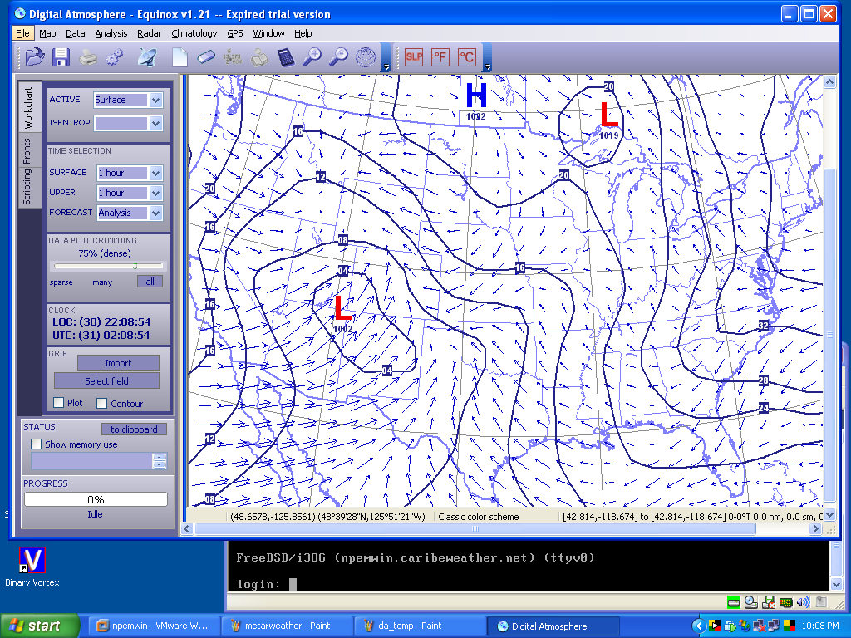The height and width of the screenshot is (638, 851).
Task: Open the GPS menu
Action: point(235,33)
